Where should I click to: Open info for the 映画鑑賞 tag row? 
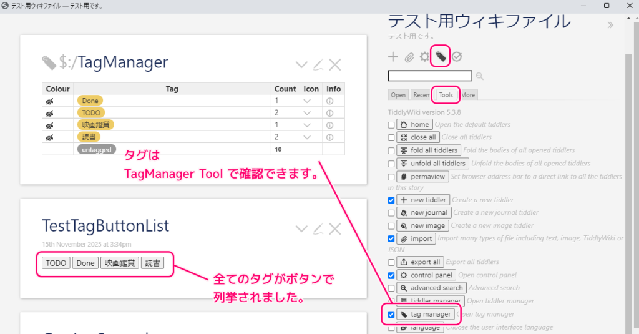point(329,125)
